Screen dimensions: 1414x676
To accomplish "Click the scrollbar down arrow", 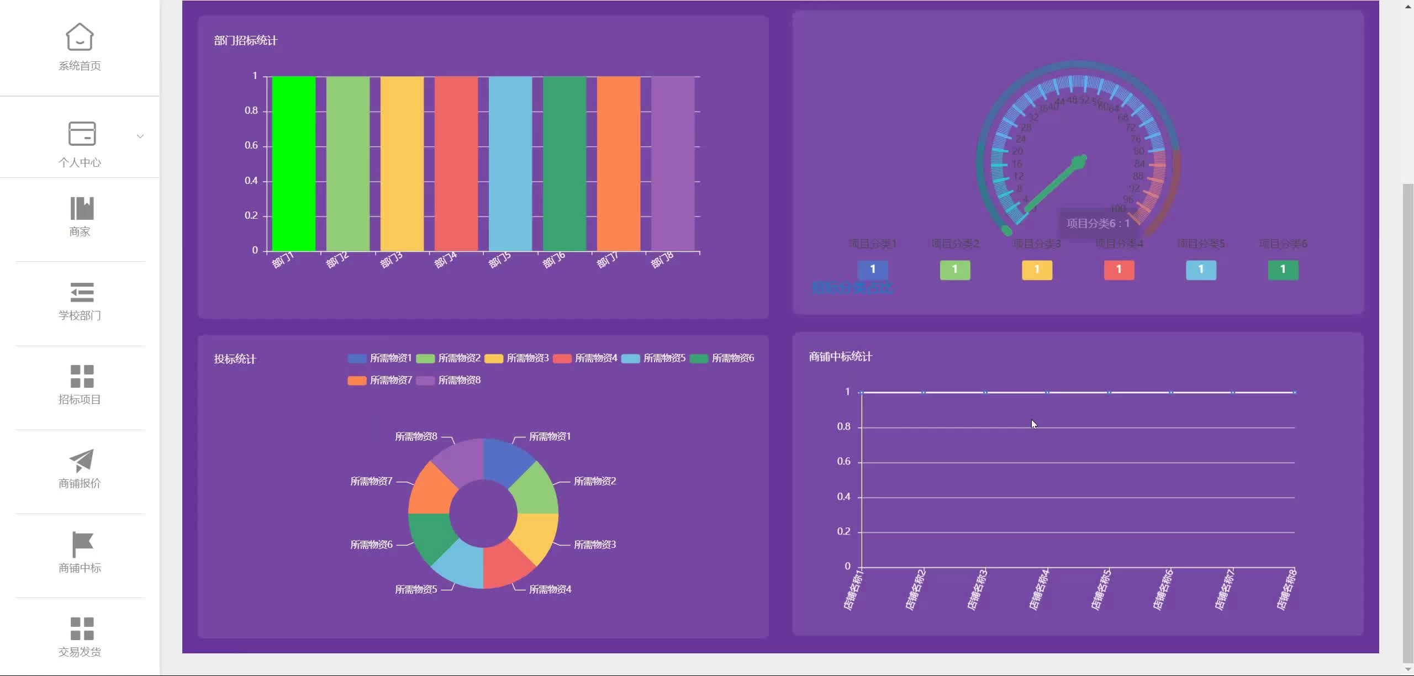I will pyautogui.click(x=1408, y=669).
